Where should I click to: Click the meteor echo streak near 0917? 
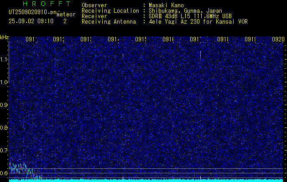click(x=201, y=56)
